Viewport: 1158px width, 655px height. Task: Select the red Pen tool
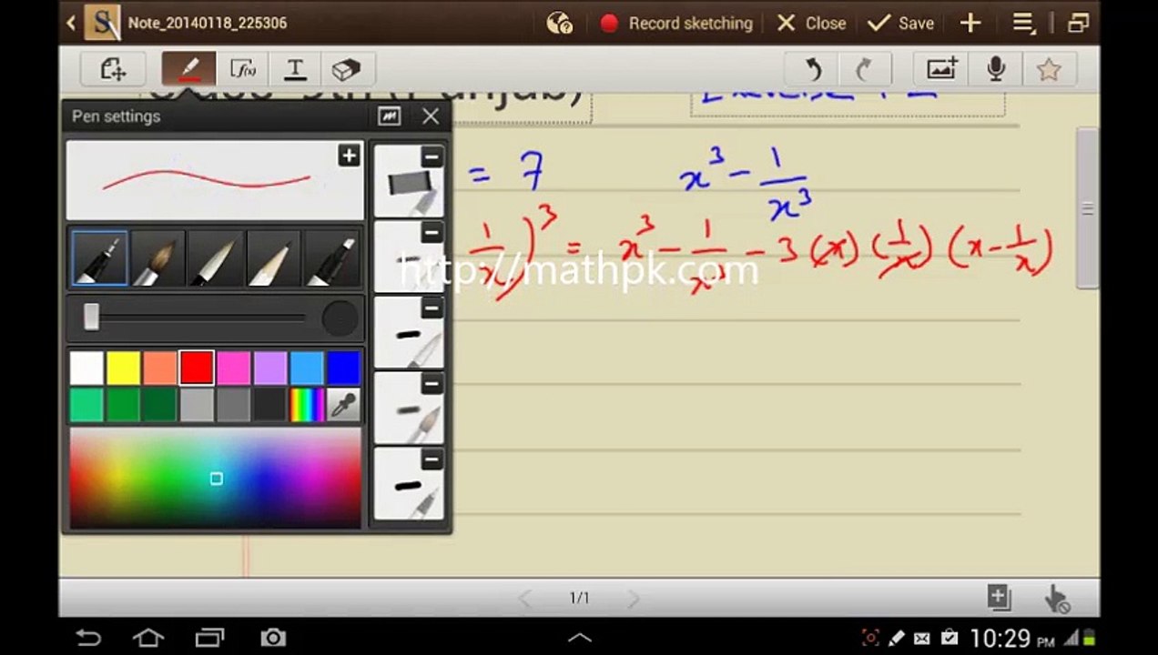tap(189, 69)
